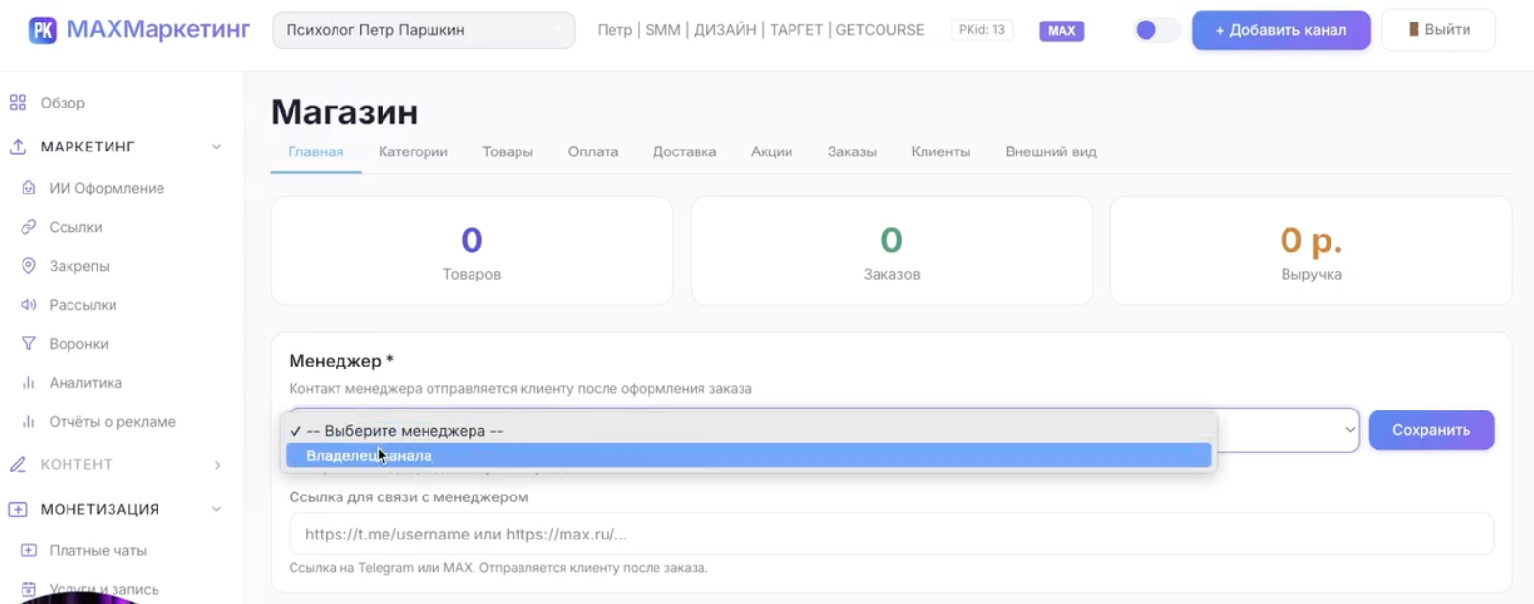Open Закрепы in sidebar
Screen dimensions: 1534x604
[x=79, y=266]
